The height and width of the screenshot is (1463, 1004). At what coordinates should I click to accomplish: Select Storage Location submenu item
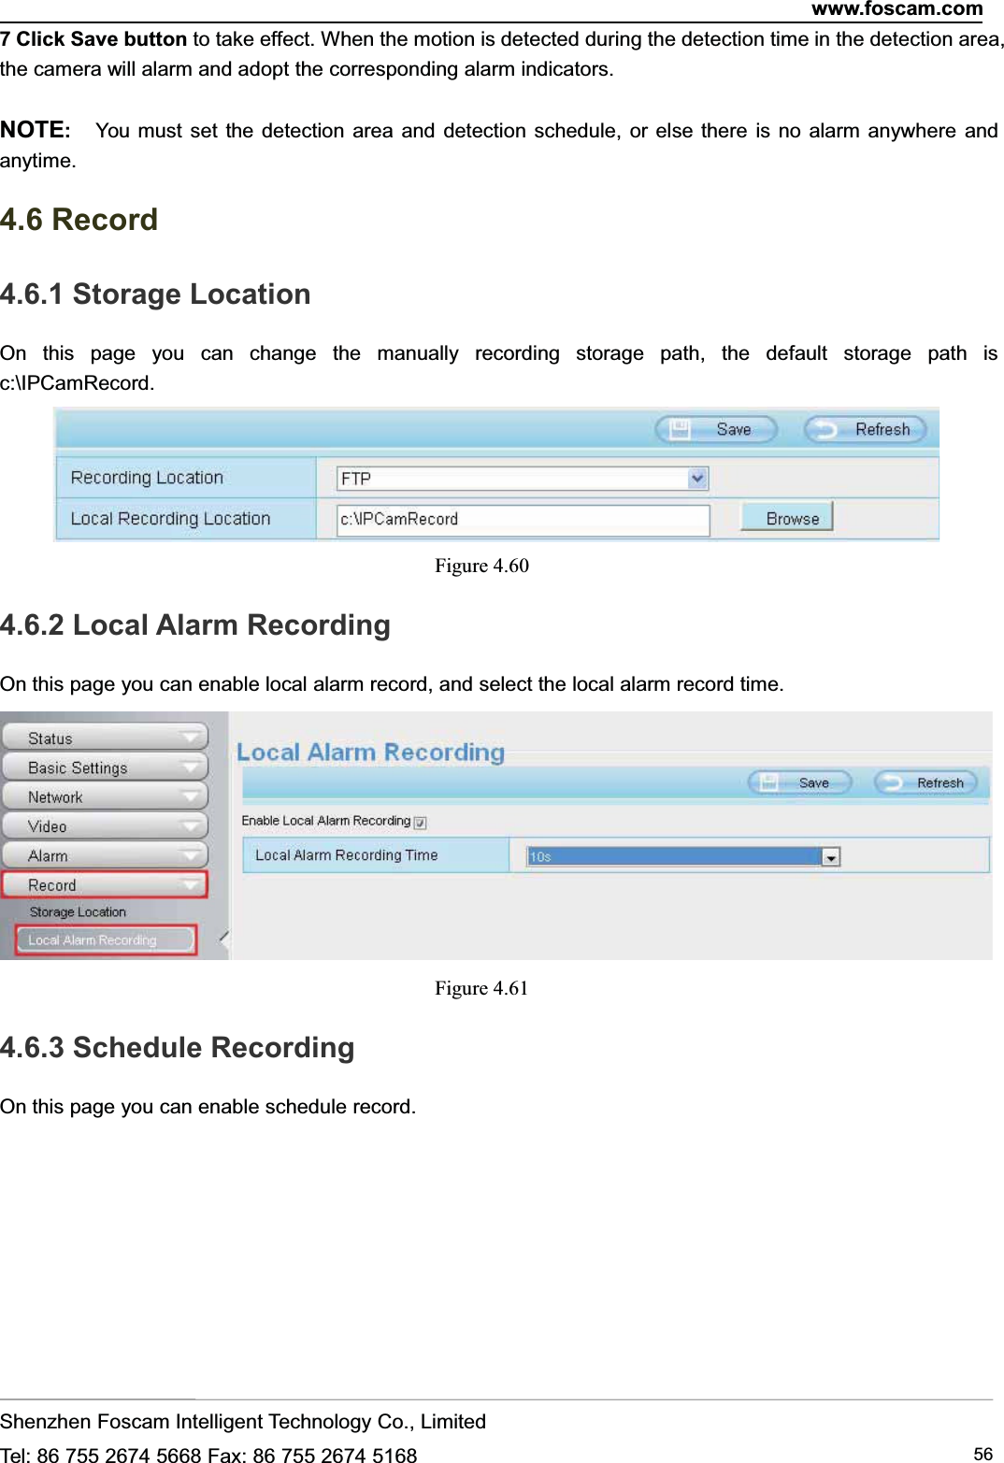point(78,911)
